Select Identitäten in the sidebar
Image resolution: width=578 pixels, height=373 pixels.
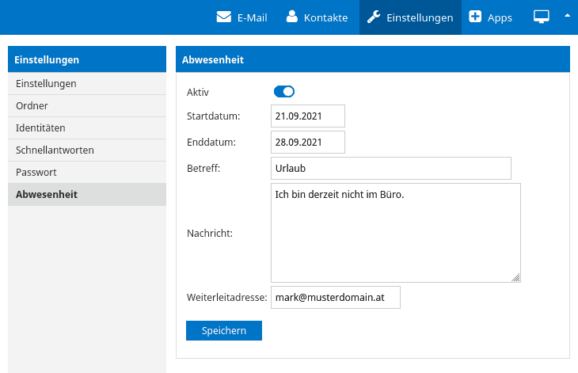click(87, 128)
